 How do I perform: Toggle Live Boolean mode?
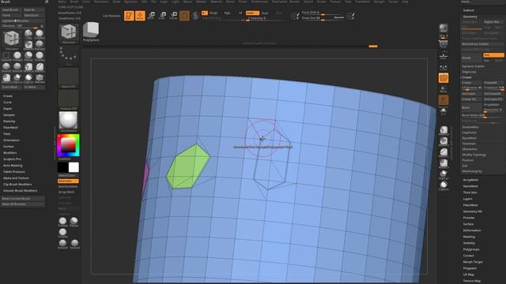[111, 16]
